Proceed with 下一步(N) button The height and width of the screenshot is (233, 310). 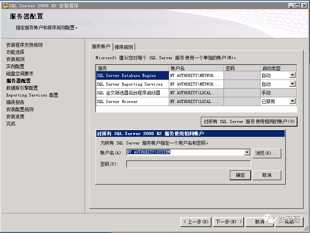[x=228, y=222]
